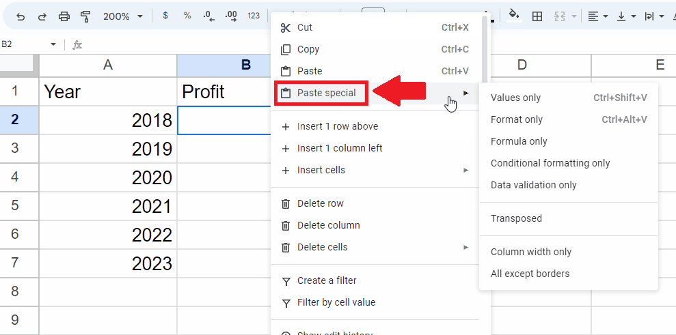
Task: Open the Name box dropdown arrow
Action: 53,44
